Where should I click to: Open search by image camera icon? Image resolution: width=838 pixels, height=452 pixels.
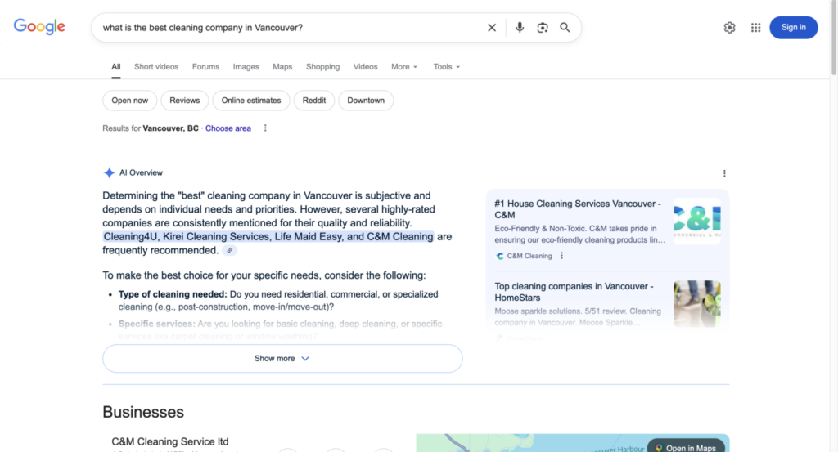point(543,28)
